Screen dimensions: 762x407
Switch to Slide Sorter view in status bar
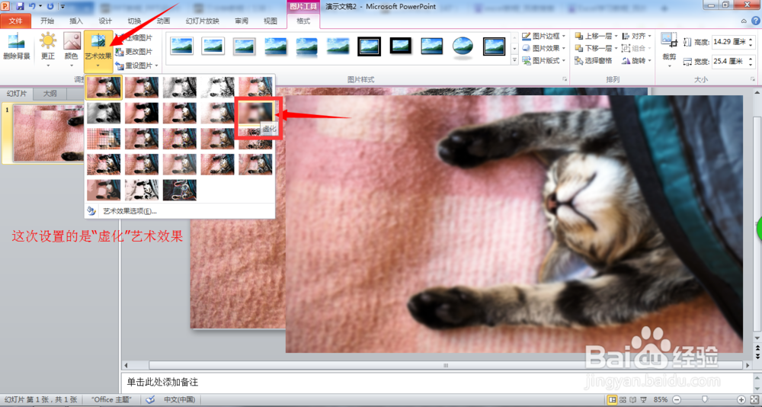623,399
